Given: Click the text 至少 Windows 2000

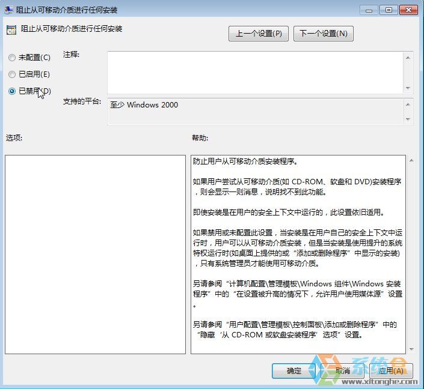Looking at the screenshot, I should (x=144, y=104).
